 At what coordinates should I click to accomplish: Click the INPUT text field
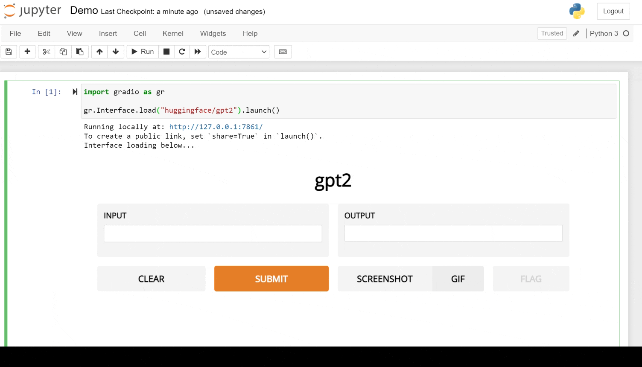(x=213, y=233)
